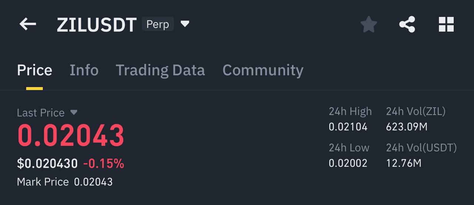Open the grid layout icon

click(446, 25)
